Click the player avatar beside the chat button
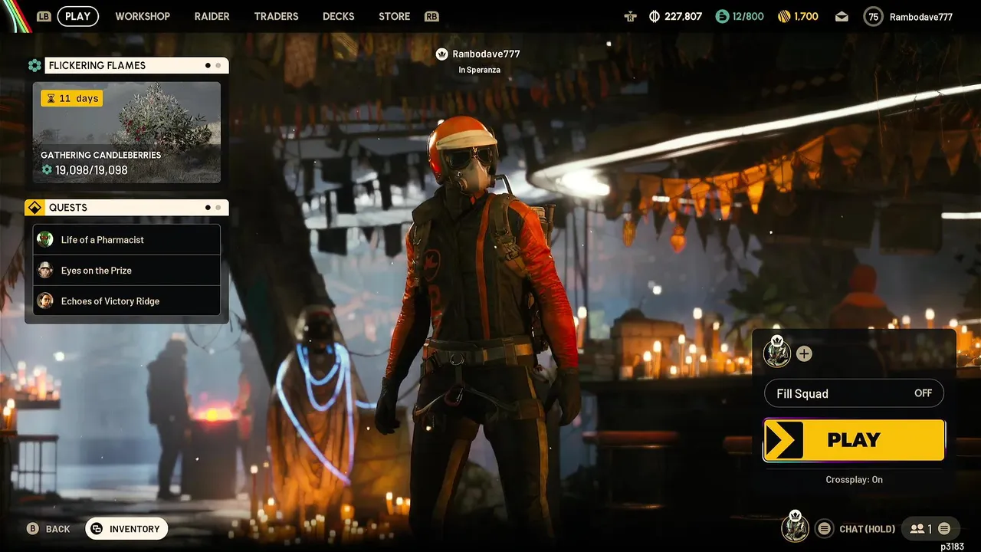 point(796,527)
